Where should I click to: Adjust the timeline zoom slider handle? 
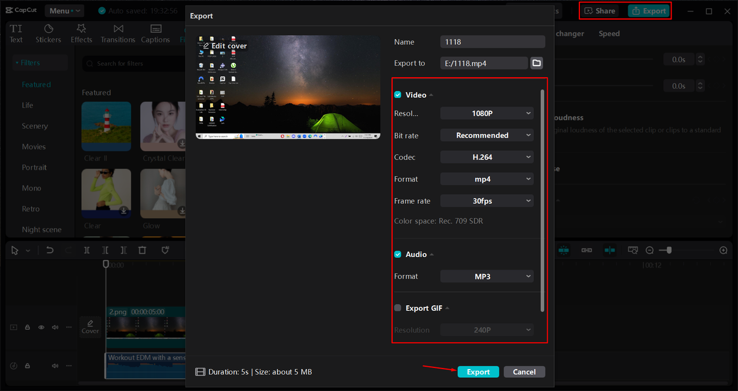669,250
